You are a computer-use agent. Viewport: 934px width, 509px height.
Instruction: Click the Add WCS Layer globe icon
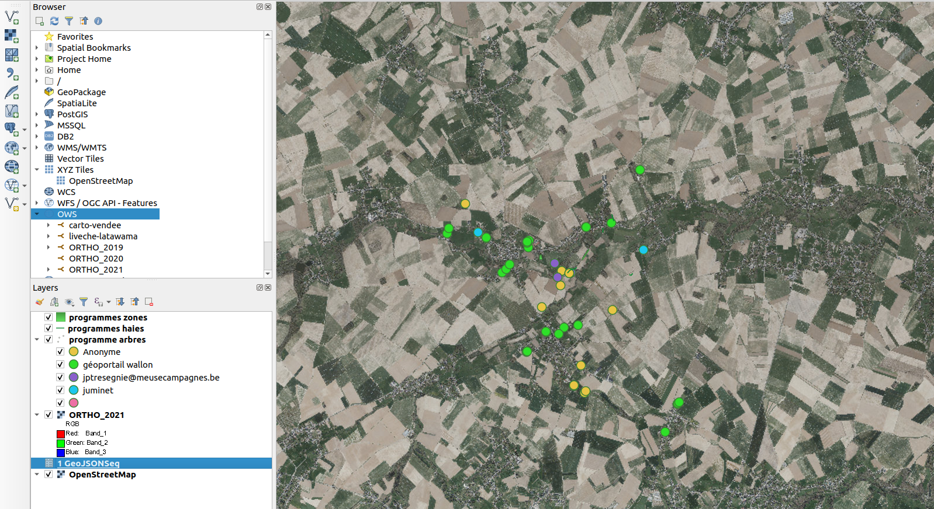(x=12, y=166)
